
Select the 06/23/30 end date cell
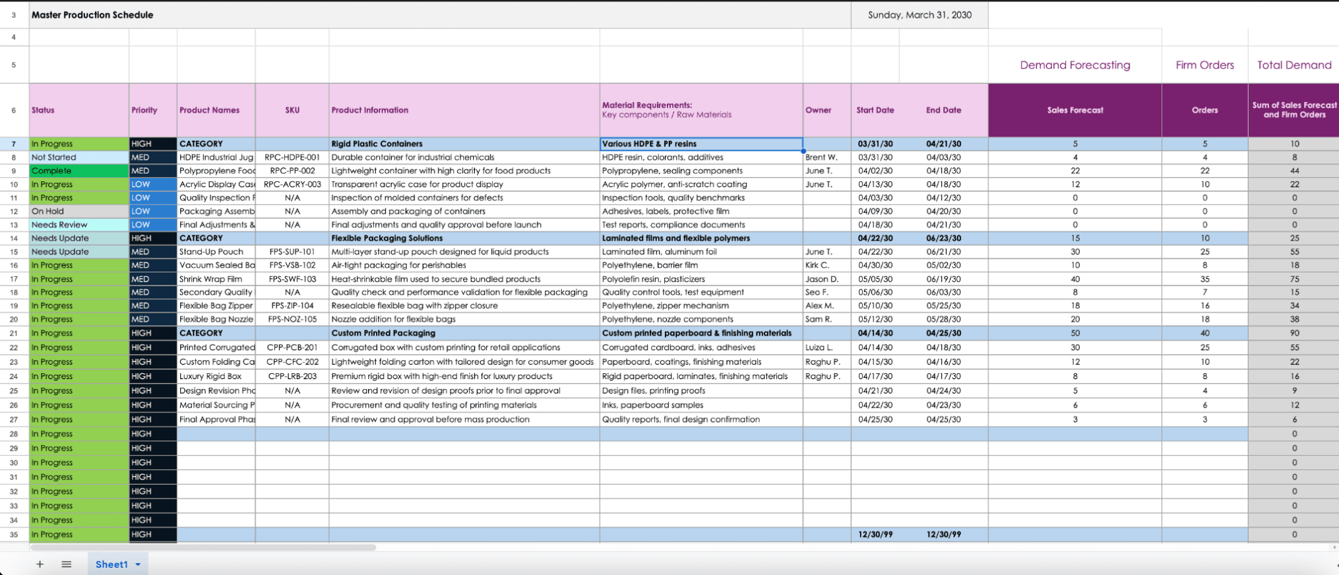pos(943,238)
